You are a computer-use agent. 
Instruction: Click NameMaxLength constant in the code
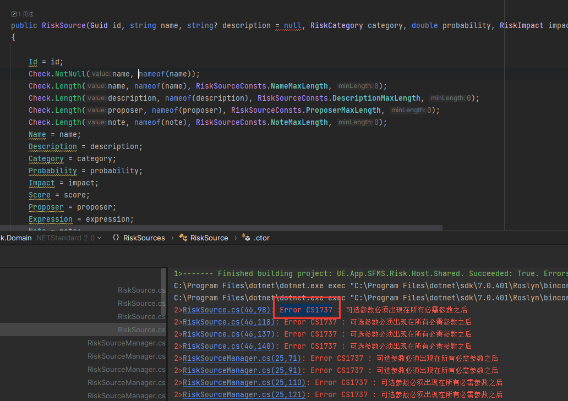tap(299, 86)
